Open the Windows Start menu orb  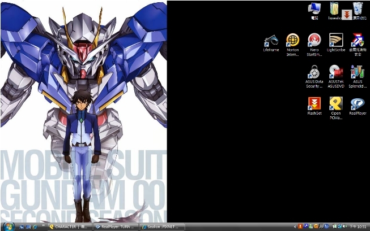[x=8, y=227]
